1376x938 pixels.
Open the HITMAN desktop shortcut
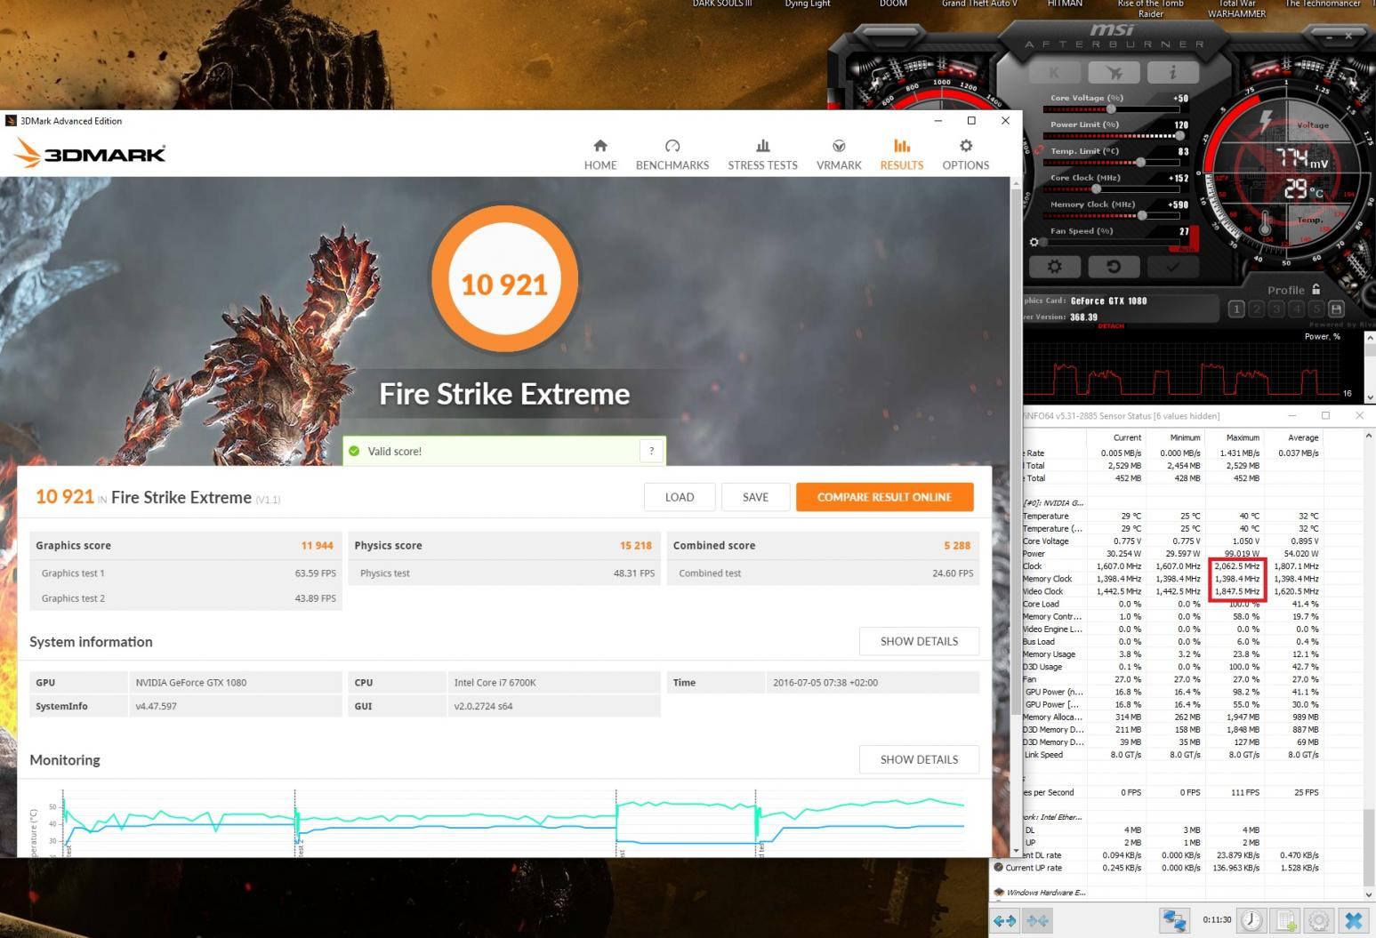(x=1065, y=4)
